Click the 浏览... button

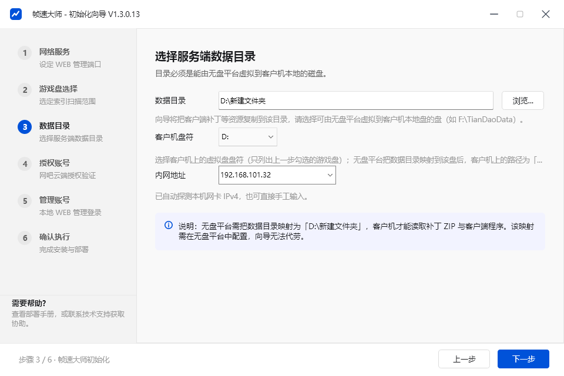click(523, 100)
